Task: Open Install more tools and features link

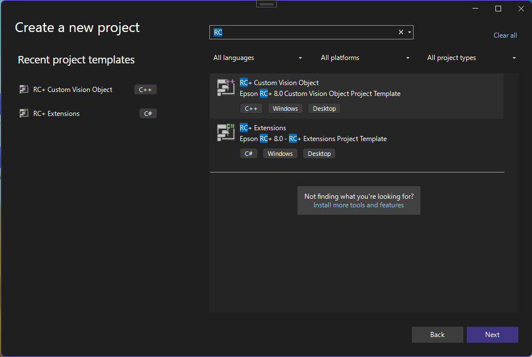Action: (359, 205)
